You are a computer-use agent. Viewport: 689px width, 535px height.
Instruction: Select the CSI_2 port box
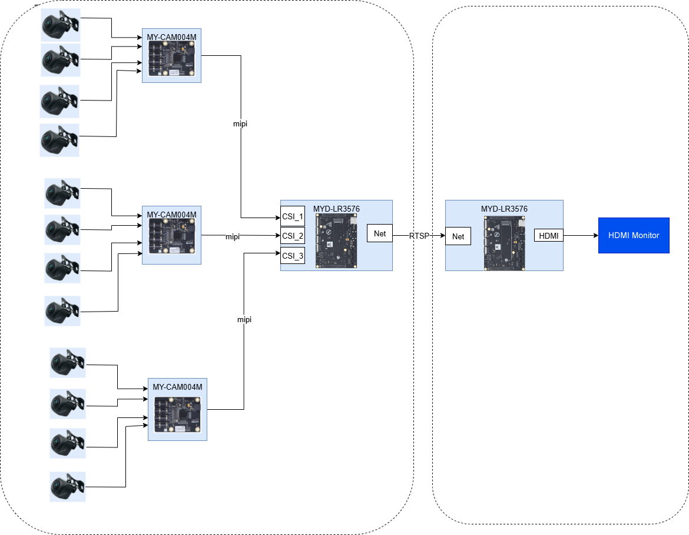(293, 236)
